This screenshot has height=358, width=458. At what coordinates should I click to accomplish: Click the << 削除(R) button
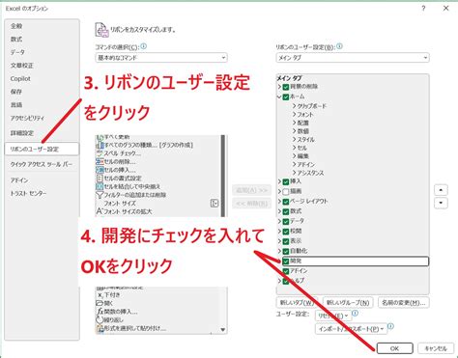click(252, 204)
